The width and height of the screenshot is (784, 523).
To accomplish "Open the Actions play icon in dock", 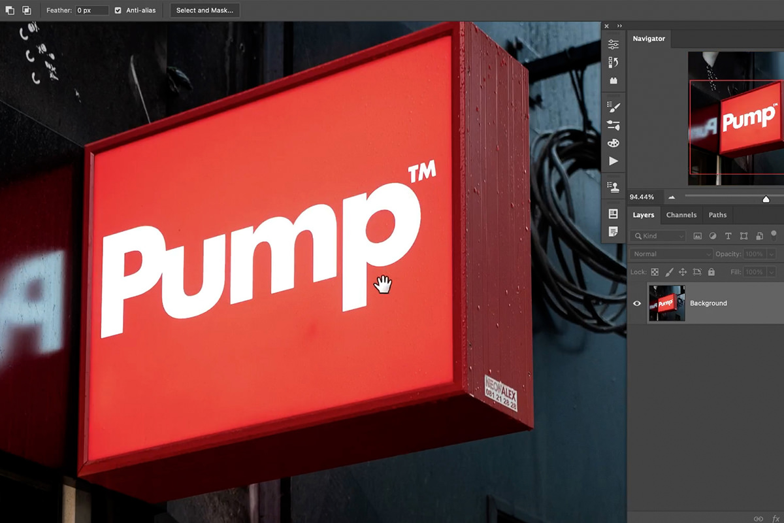I will (x=613, y=161).
